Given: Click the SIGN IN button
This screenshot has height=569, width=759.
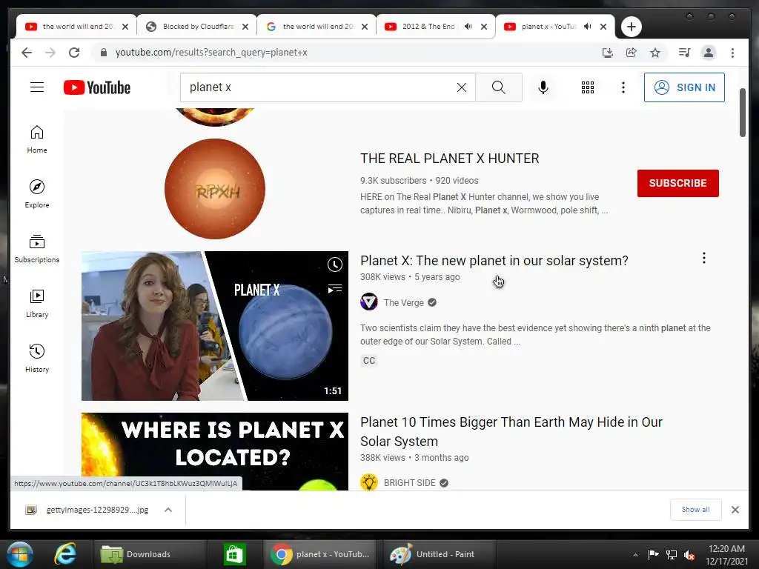Looking at the screenshot, I should 684,87.
